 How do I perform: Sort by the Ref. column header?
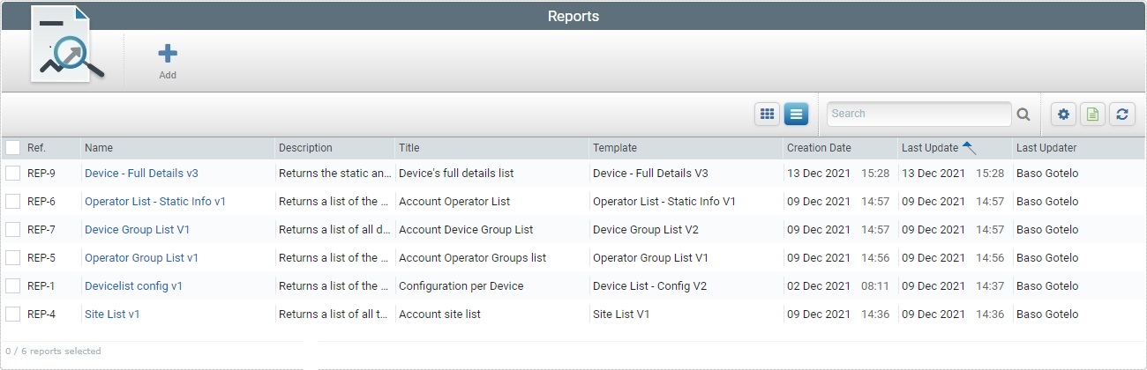[36, 148]
